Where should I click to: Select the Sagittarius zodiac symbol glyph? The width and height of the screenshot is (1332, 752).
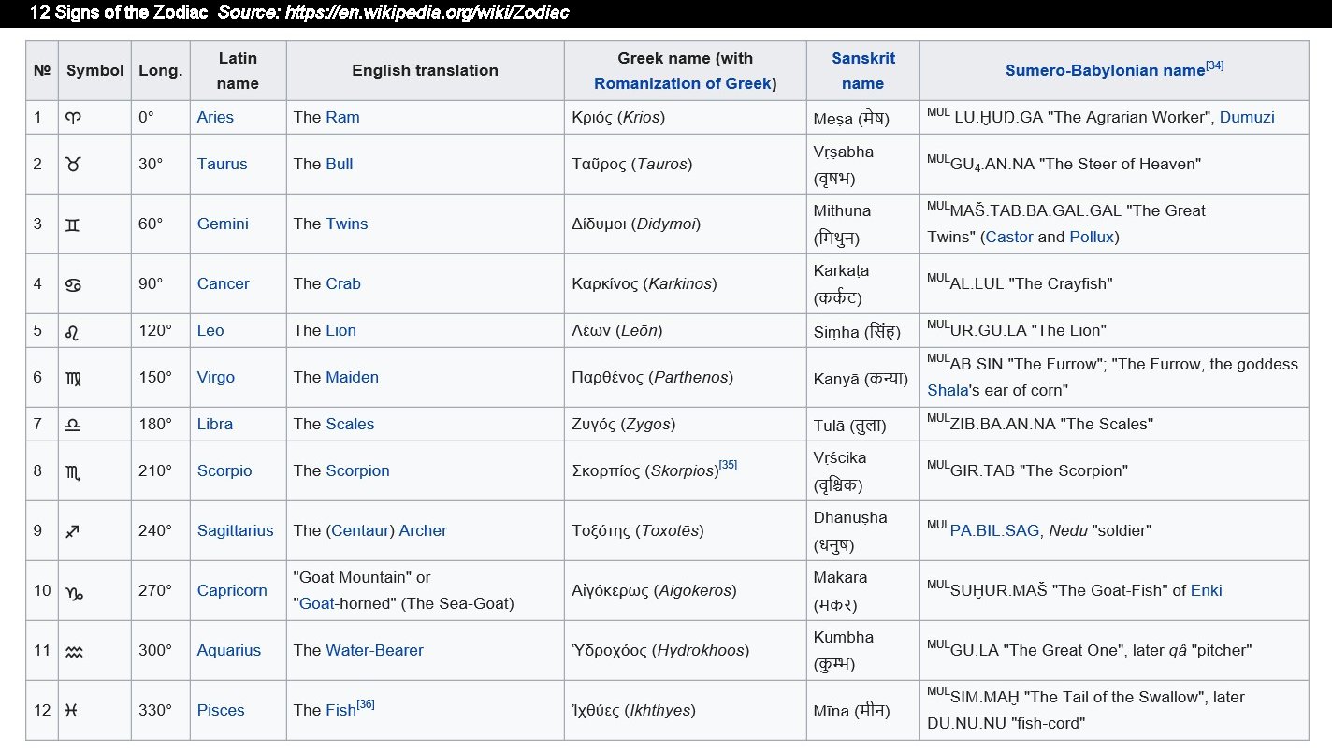(72, 530)
